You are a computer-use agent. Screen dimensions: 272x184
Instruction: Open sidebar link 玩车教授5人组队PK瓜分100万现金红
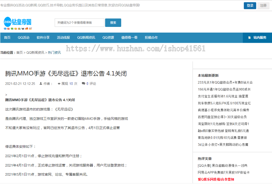[x=224, y=103]
